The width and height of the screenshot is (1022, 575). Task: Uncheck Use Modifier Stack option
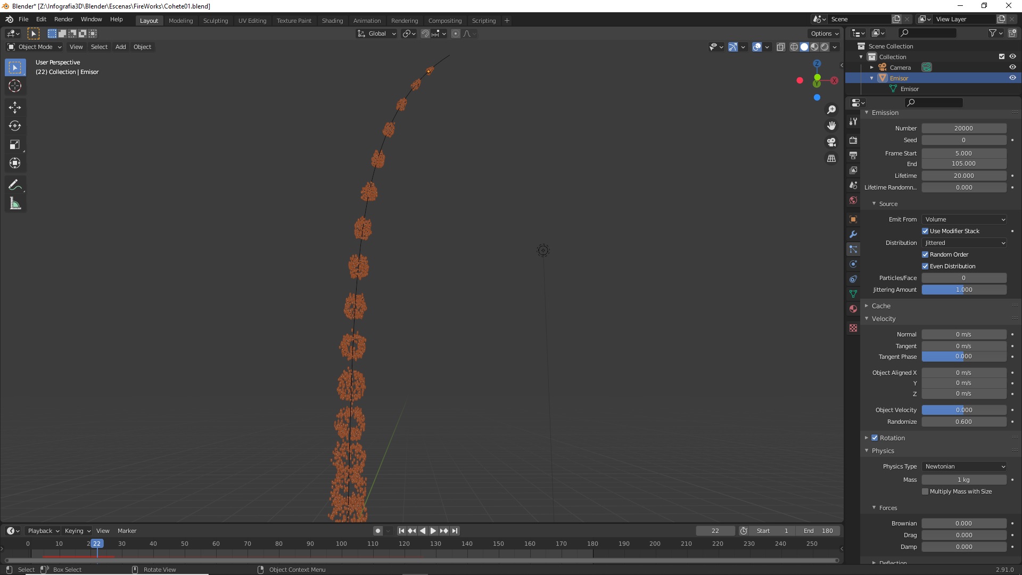point(925,231)
